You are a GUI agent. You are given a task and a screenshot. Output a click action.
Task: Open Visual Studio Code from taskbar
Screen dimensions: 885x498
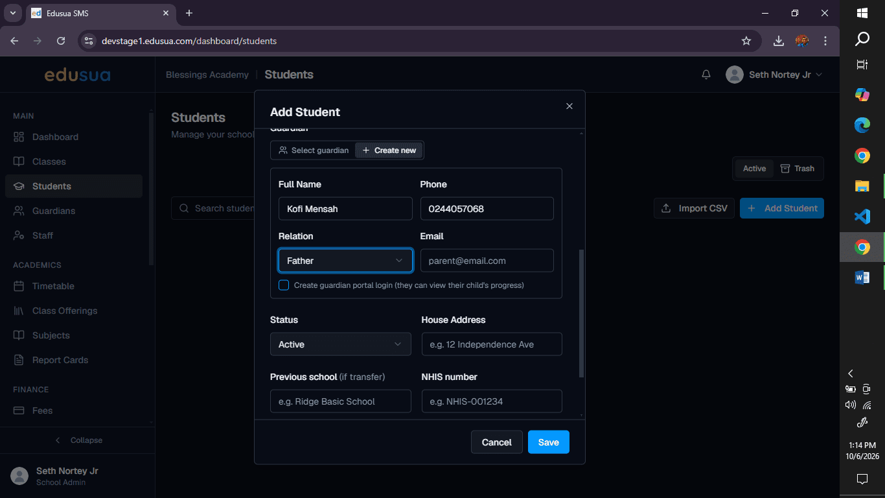click(x=862, y=217)
